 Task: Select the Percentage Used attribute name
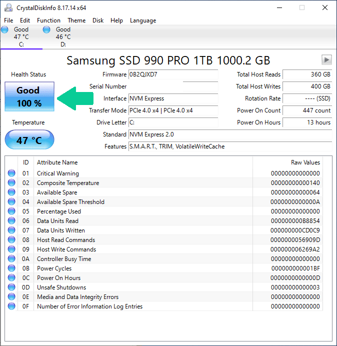pos(59,211)
